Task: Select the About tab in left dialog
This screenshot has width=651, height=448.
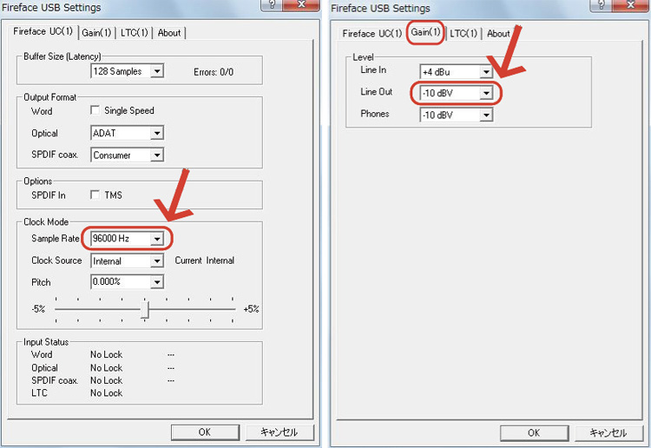Action: 169,33
